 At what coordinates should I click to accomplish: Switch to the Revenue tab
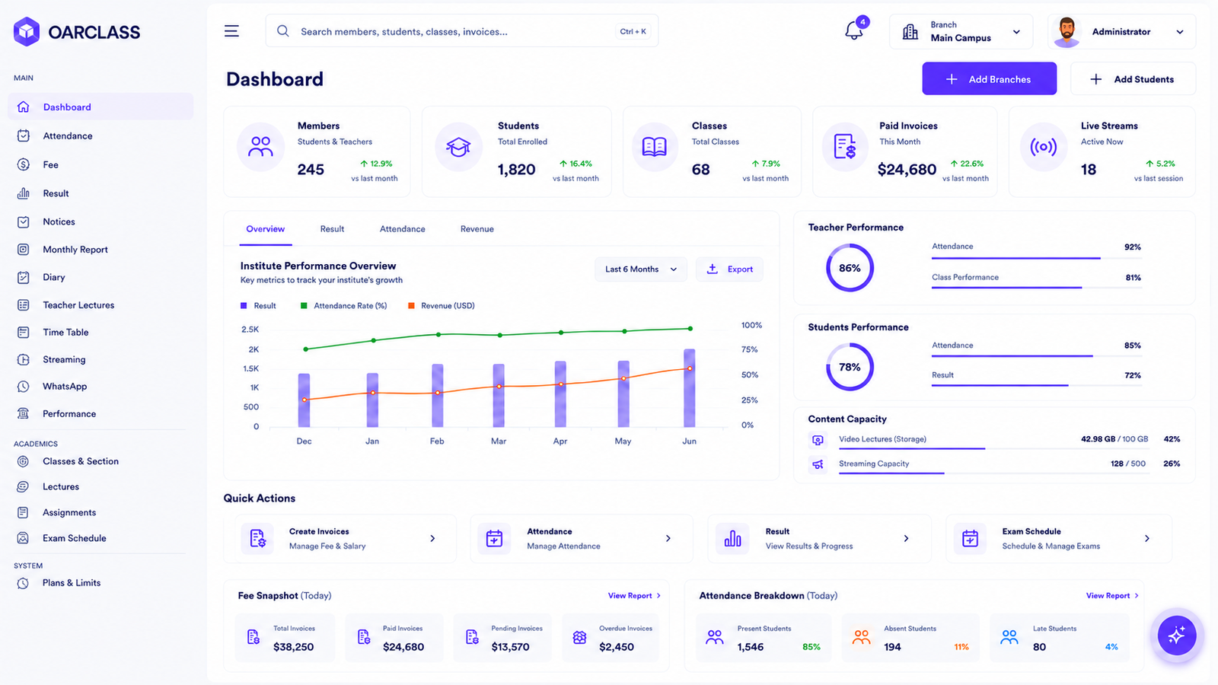[477, 229]
